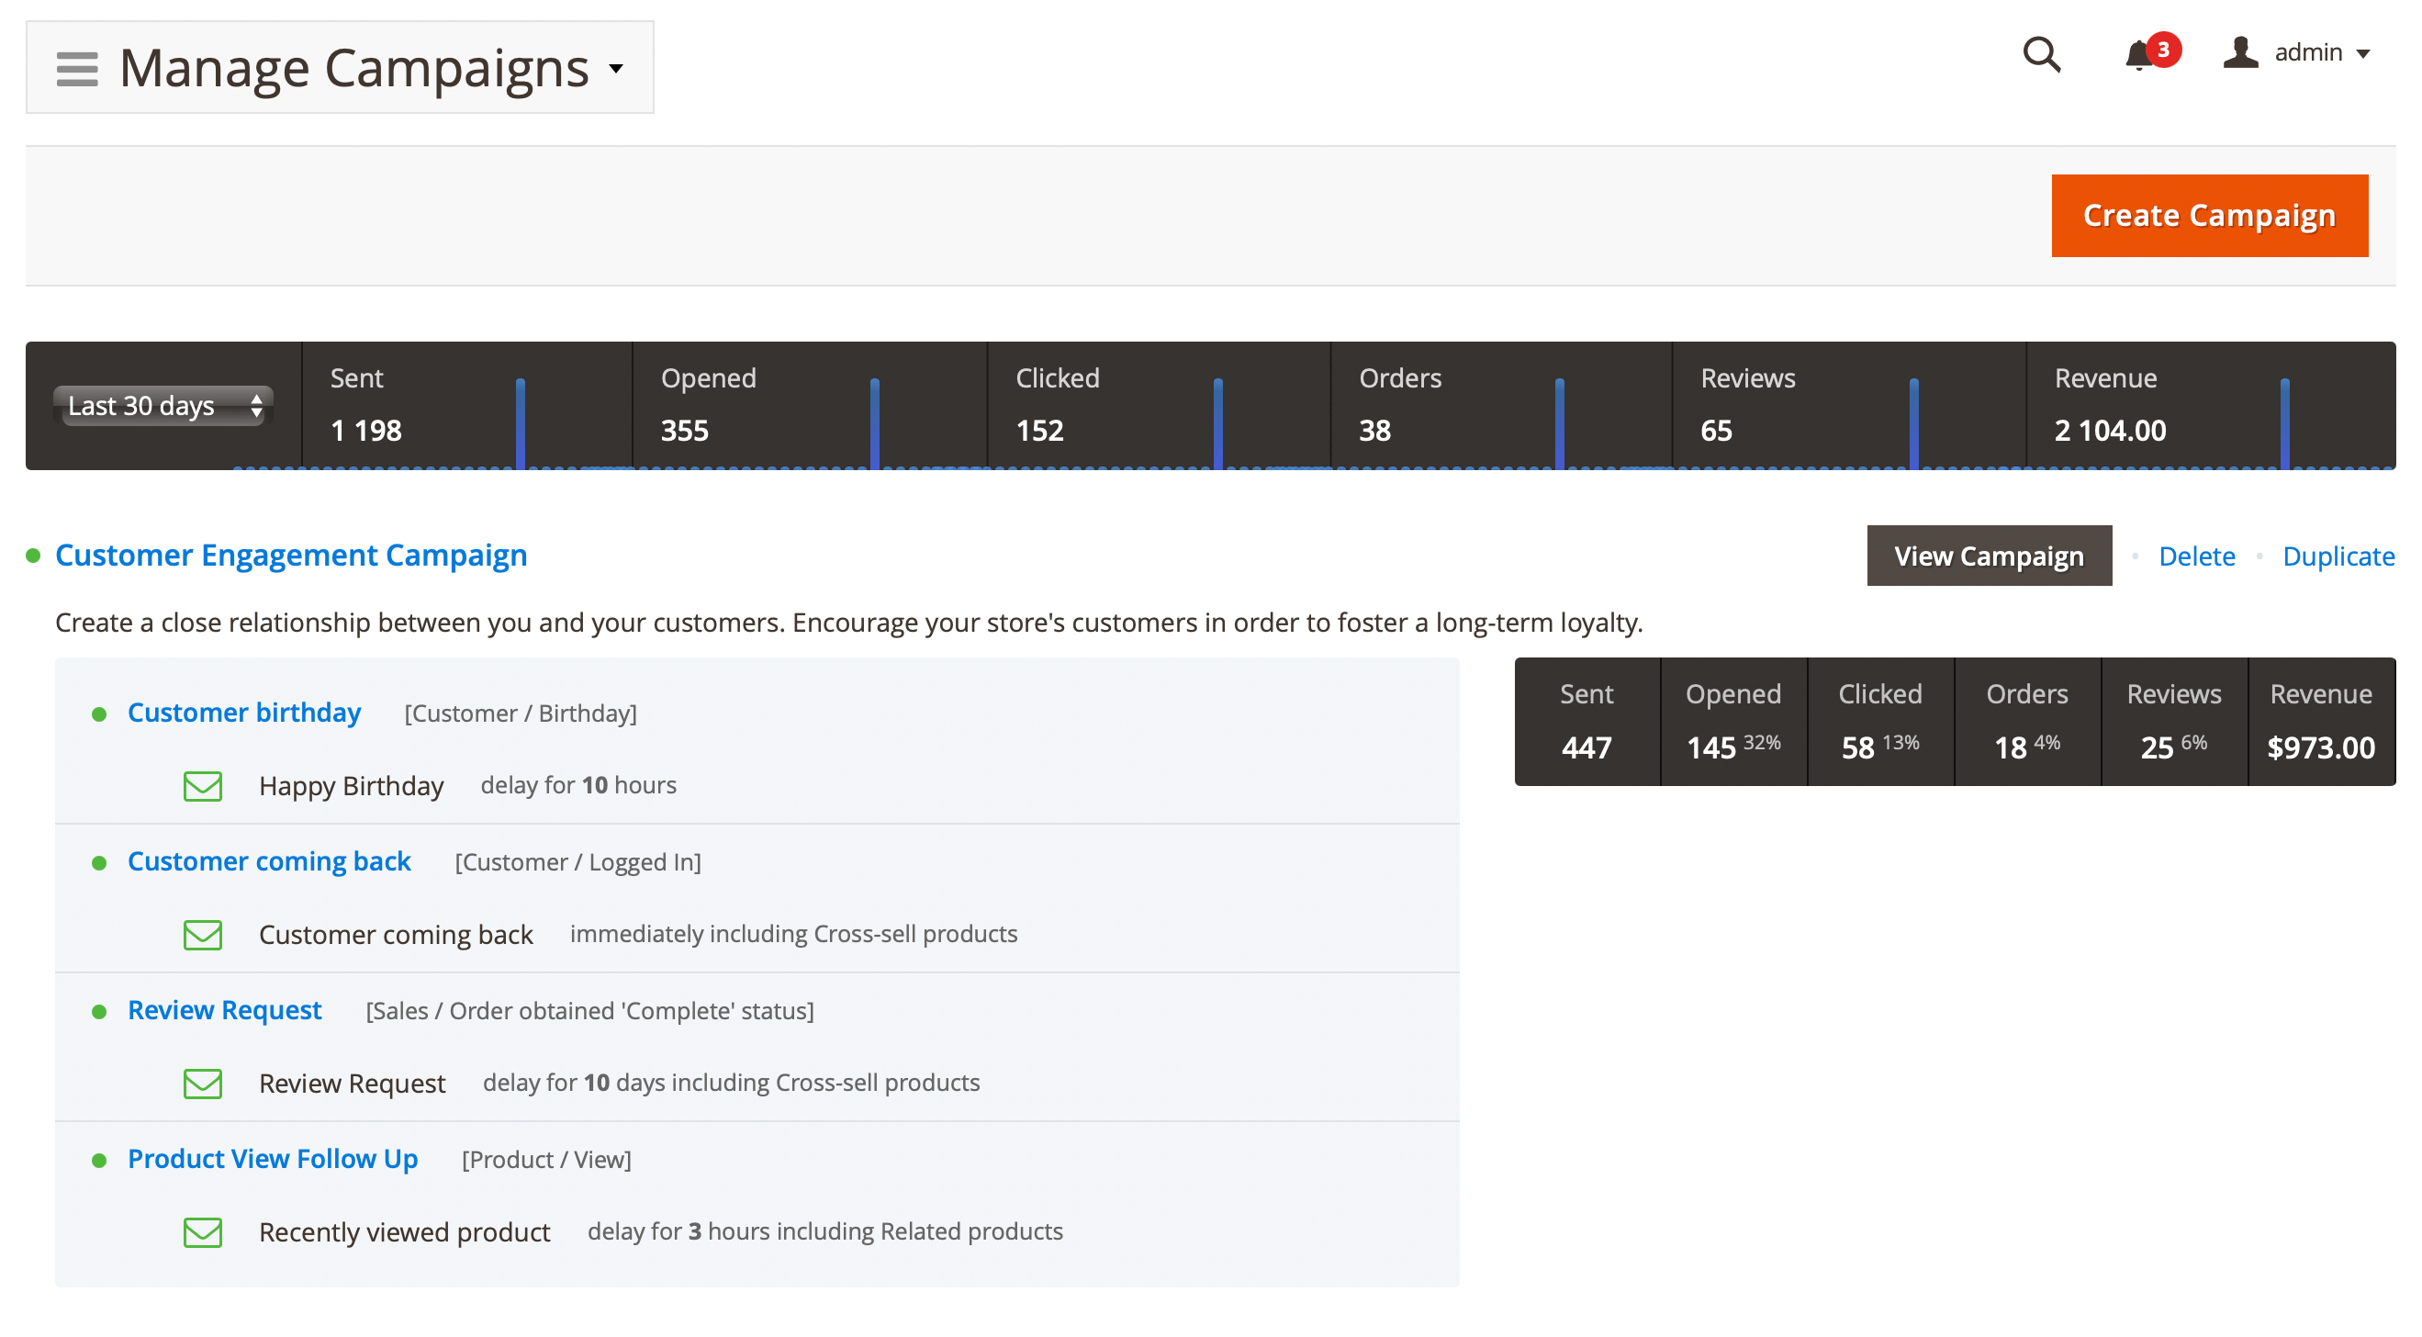
Task: Open notifications via the bell icon
Action: (2141, 54)
